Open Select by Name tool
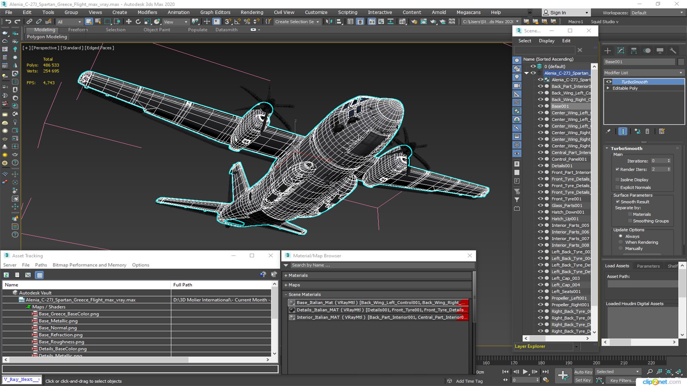The image size is (687, 386). point(98,21)
